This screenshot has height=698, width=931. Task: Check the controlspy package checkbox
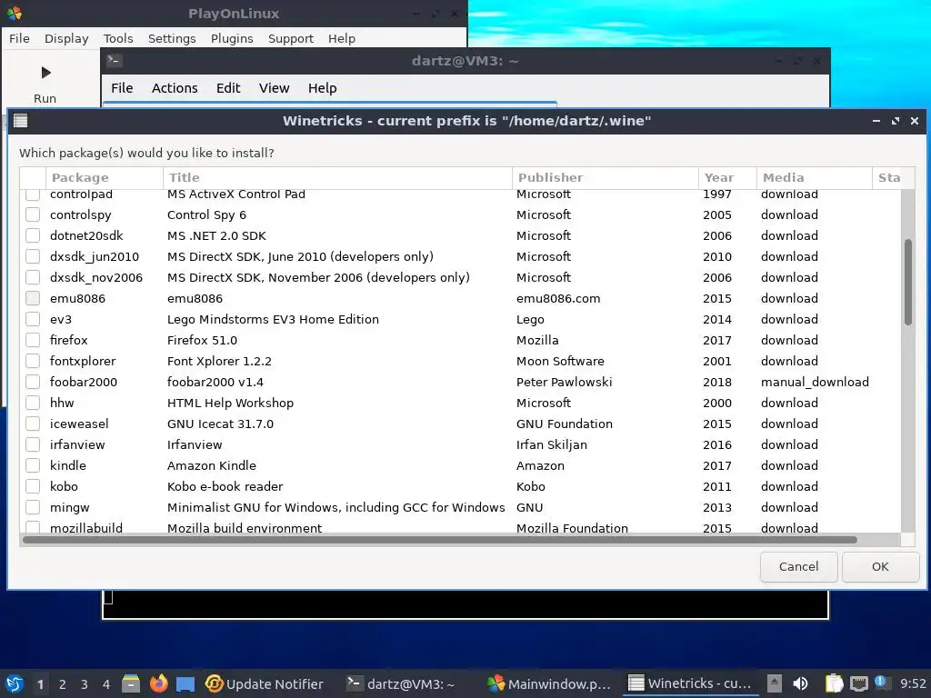tap(33, 214)
